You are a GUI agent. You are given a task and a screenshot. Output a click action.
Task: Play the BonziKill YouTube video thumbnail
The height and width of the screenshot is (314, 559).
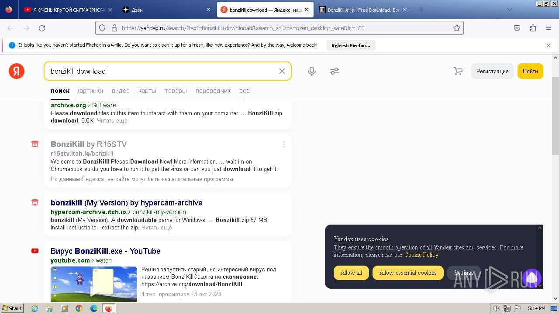pos(94,284)
